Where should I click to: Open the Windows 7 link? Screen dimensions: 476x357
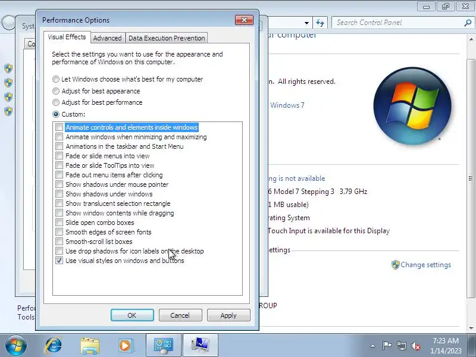click(287, 105)
